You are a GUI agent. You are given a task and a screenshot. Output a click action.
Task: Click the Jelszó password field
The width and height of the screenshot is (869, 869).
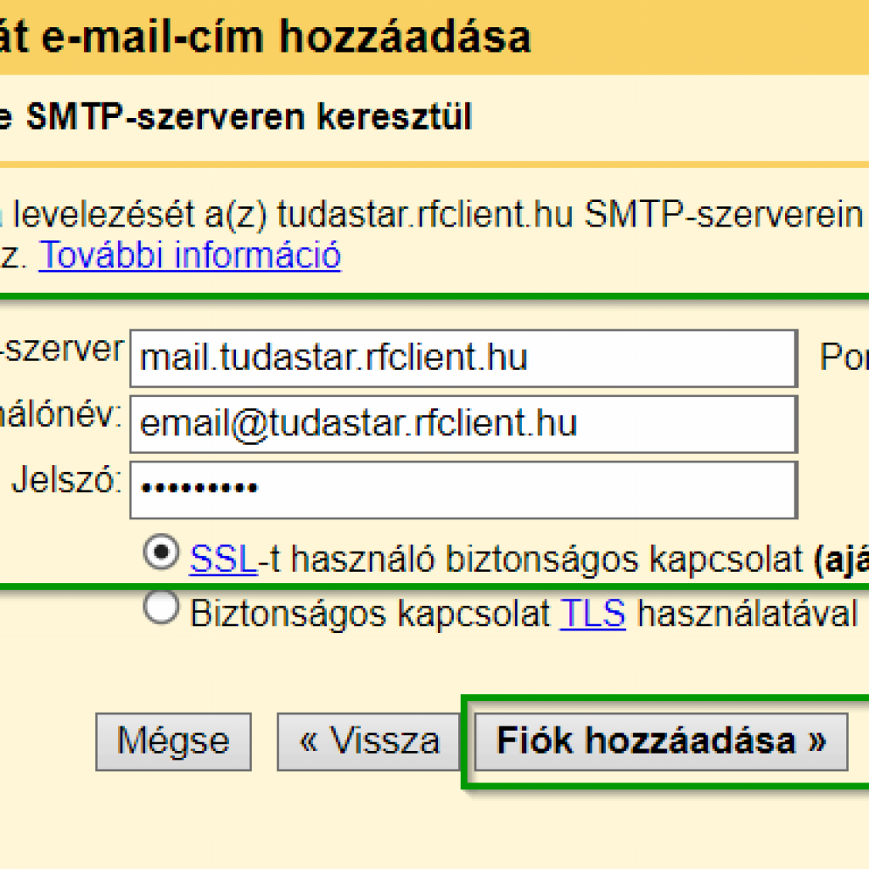tap(463, 490)
